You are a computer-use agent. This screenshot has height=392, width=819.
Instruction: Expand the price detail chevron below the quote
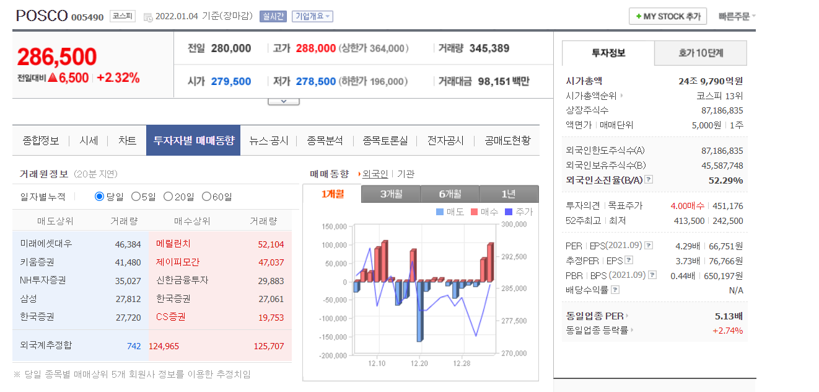tap(283, 100)
